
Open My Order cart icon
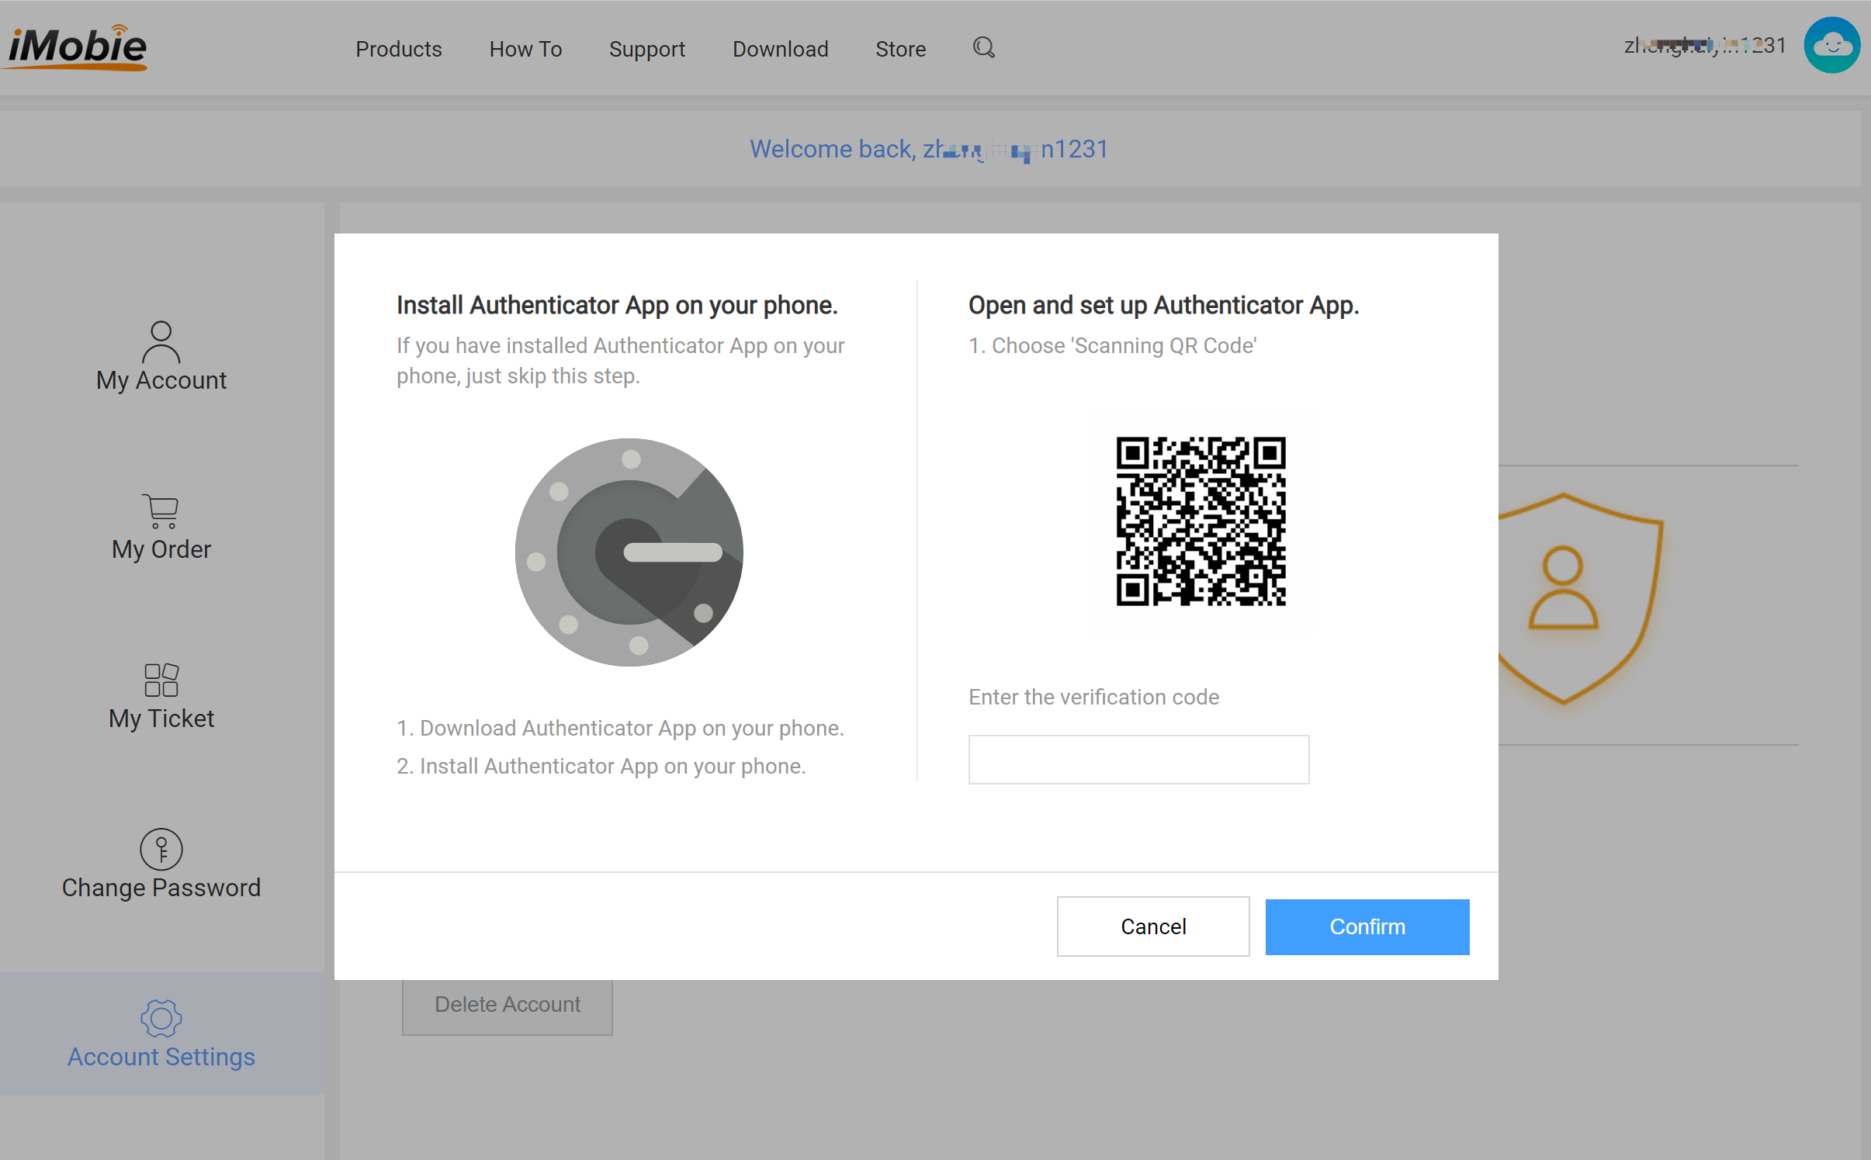(x=161, y=511)
